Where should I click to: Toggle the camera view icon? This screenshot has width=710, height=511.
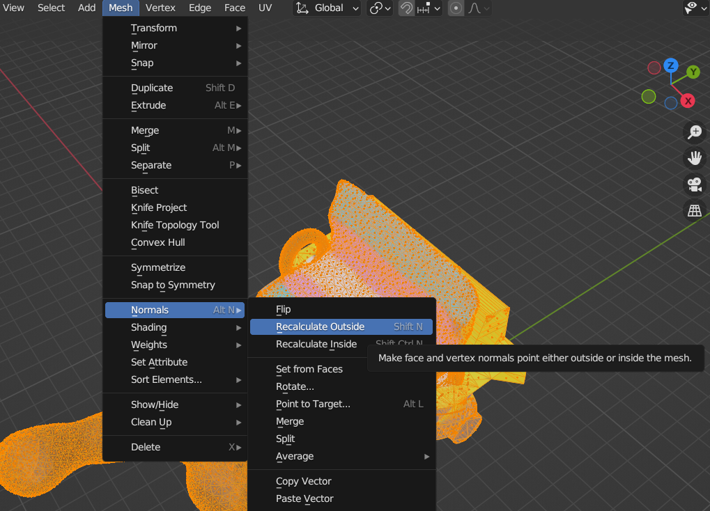click(694, 184)
